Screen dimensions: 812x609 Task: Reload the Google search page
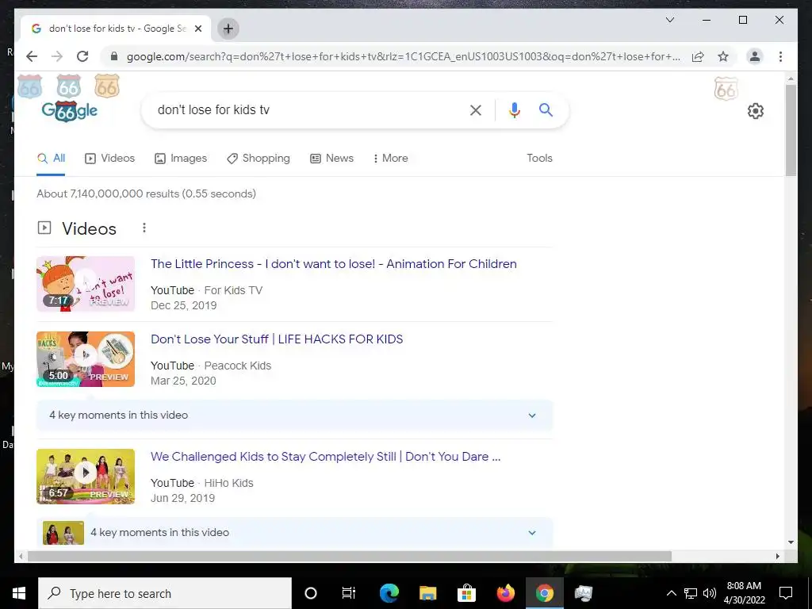pos(82,56)
